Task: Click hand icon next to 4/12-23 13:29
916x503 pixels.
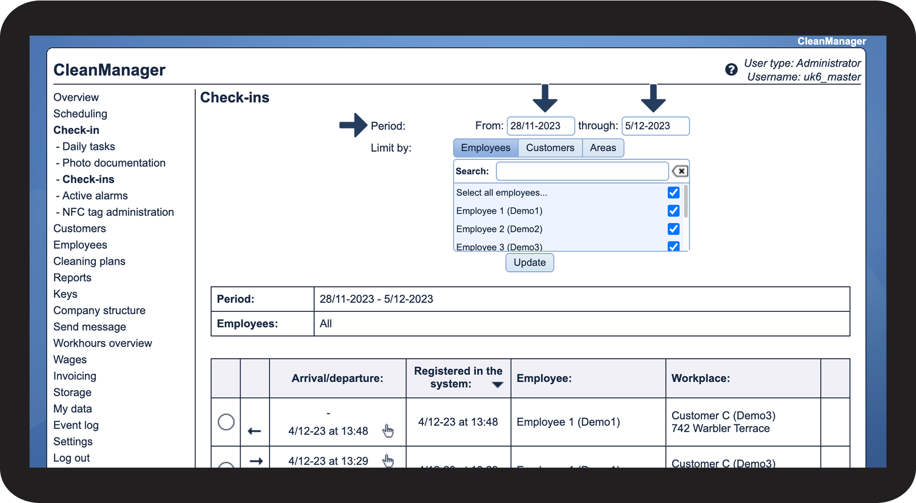Action: [x=388, y=460]
